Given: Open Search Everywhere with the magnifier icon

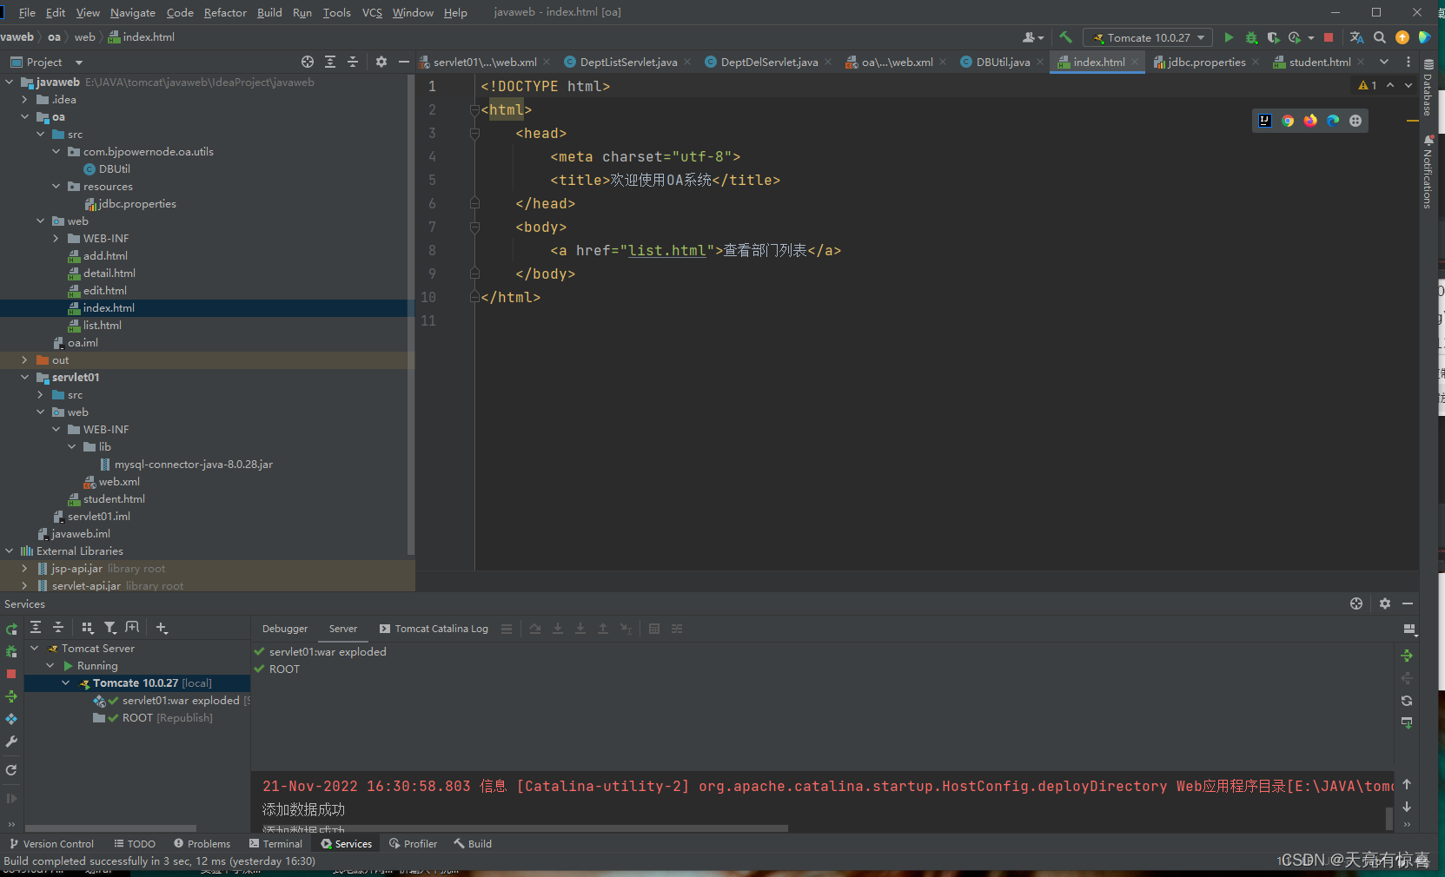Looking at the screenshot, I should tap(1380, 37).
